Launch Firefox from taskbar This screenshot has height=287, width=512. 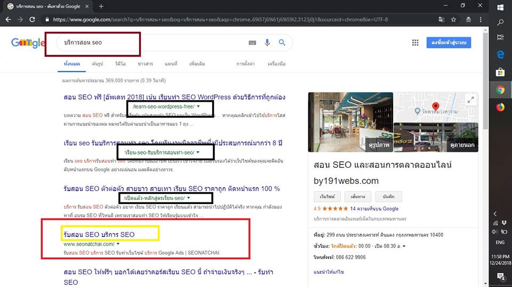500,107
